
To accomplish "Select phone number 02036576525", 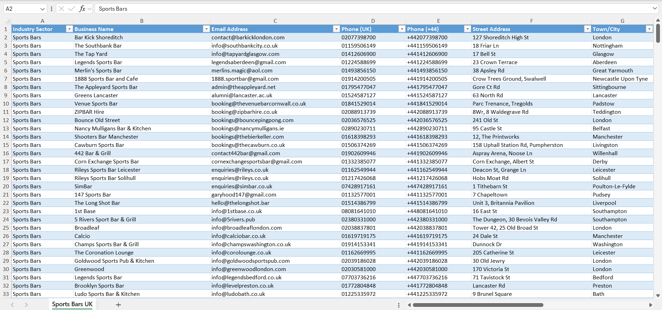I will coord(373,120).
